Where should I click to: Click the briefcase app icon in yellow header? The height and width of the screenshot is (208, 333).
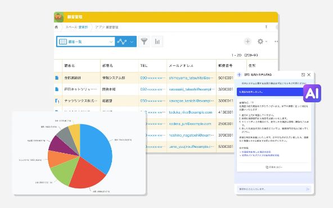[x=59, y=17]
